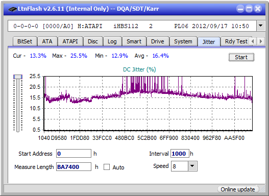This screenshot has width=269, height=196.
Task: Click the Cur jitter value 13.3%
Action: point(38,56)
